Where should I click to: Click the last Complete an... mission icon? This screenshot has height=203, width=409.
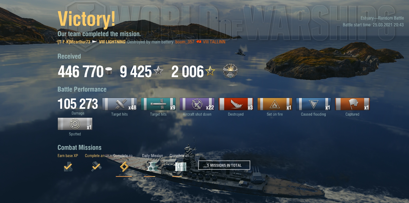(x=180, y=167)
